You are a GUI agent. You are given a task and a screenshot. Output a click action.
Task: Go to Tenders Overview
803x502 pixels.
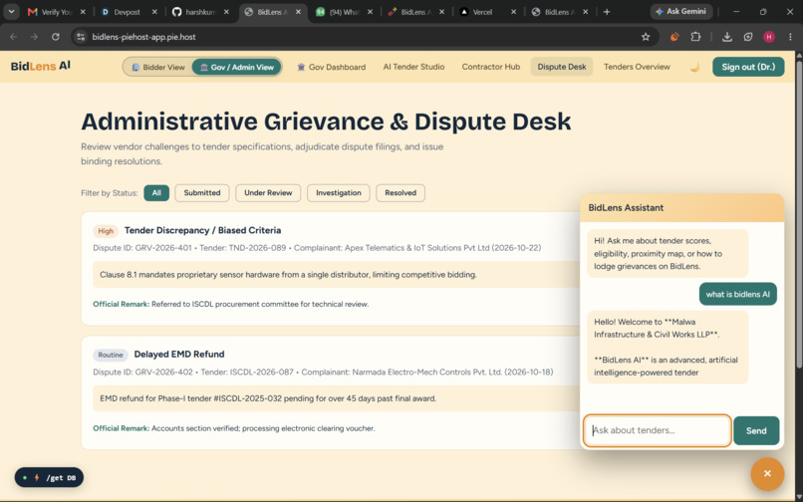click(x=637, y=67)
